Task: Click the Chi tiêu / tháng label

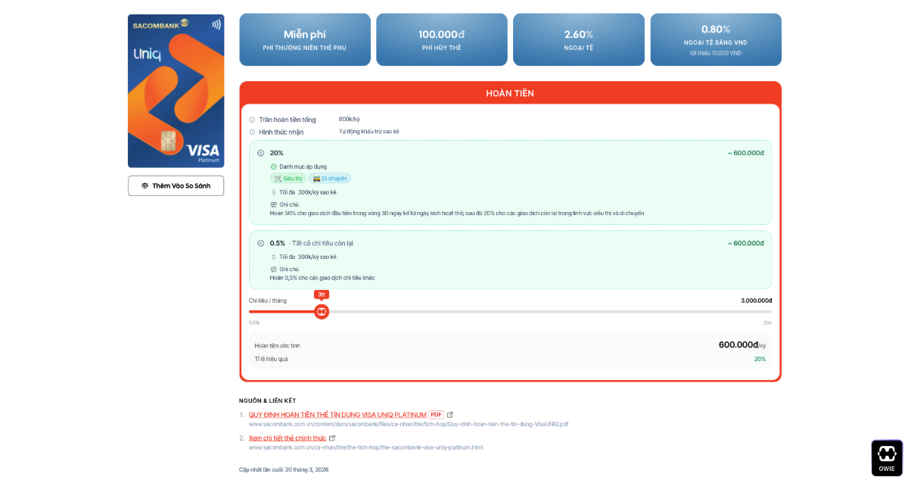Action: pos(268,301)
